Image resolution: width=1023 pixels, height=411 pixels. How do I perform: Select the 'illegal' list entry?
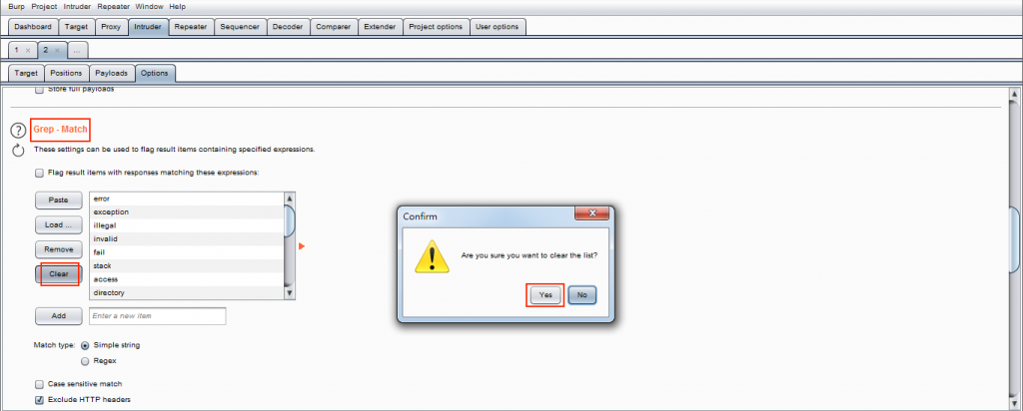(x=187, y=225)
